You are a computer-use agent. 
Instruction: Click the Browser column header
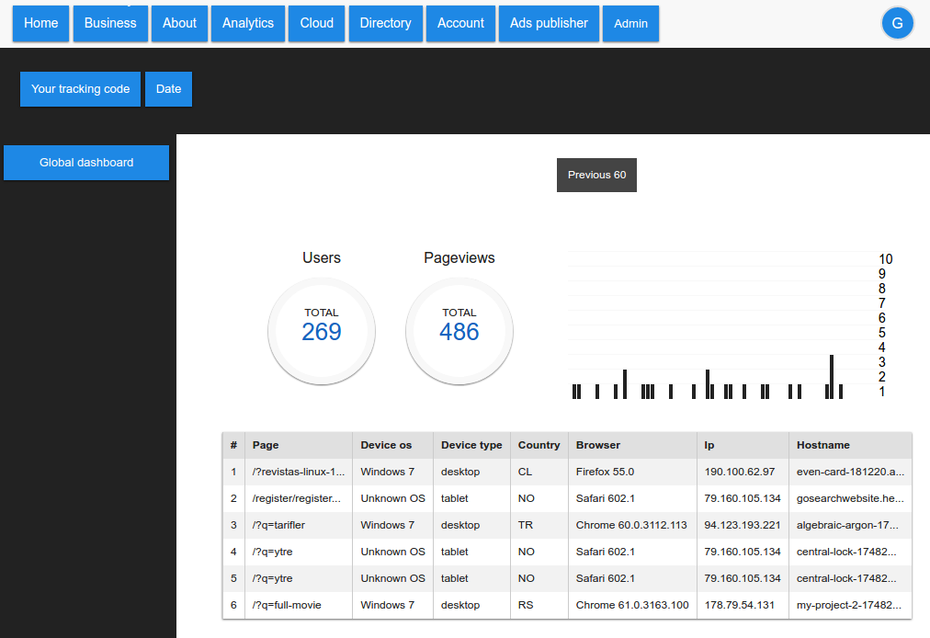[x=598, y=445]
